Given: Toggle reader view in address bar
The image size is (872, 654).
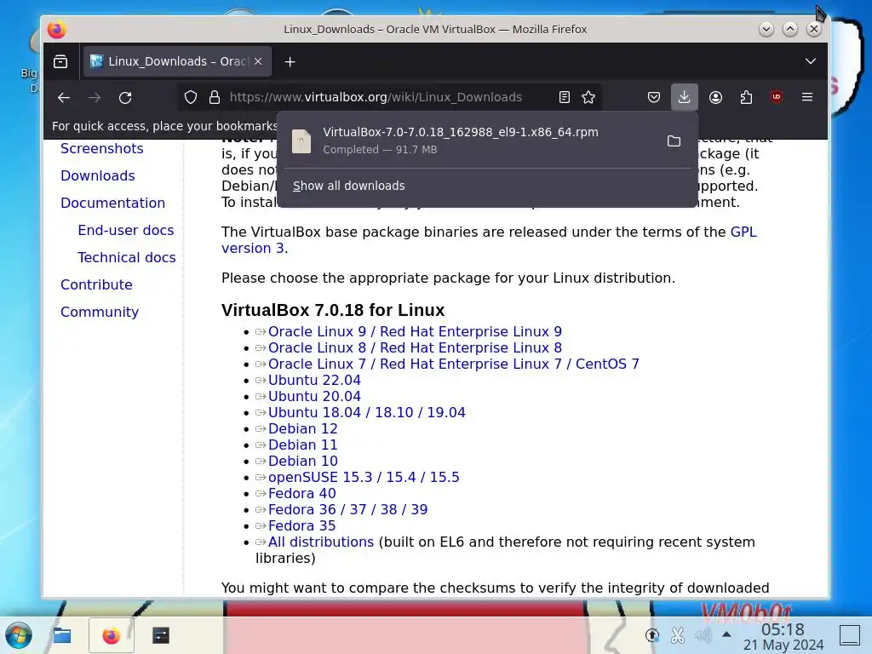Looking at the screenshot, I should 565,97.
